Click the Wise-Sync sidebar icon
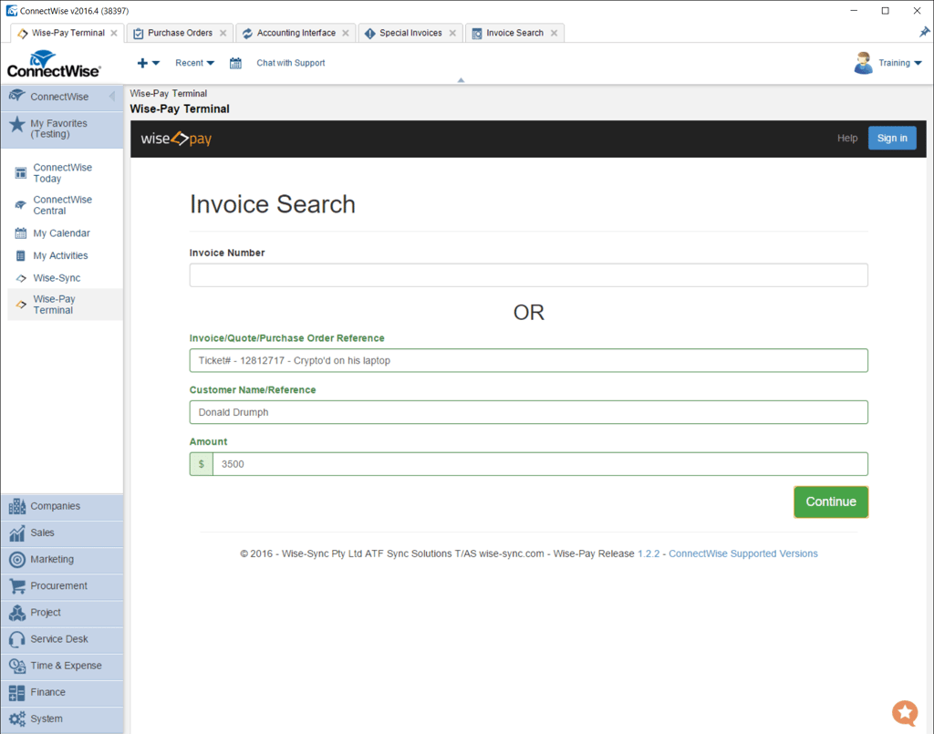Image resolution: width=934 pixels, height=734 pixels. click(x=21, y=278)
